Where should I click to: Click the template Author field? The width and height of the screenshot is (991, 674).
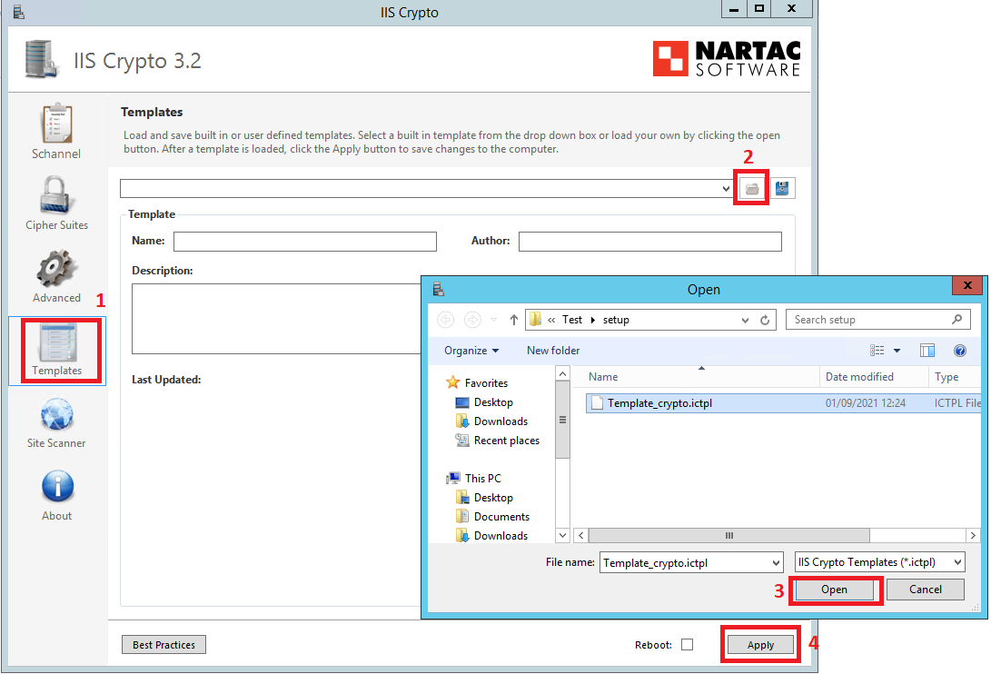649,242
